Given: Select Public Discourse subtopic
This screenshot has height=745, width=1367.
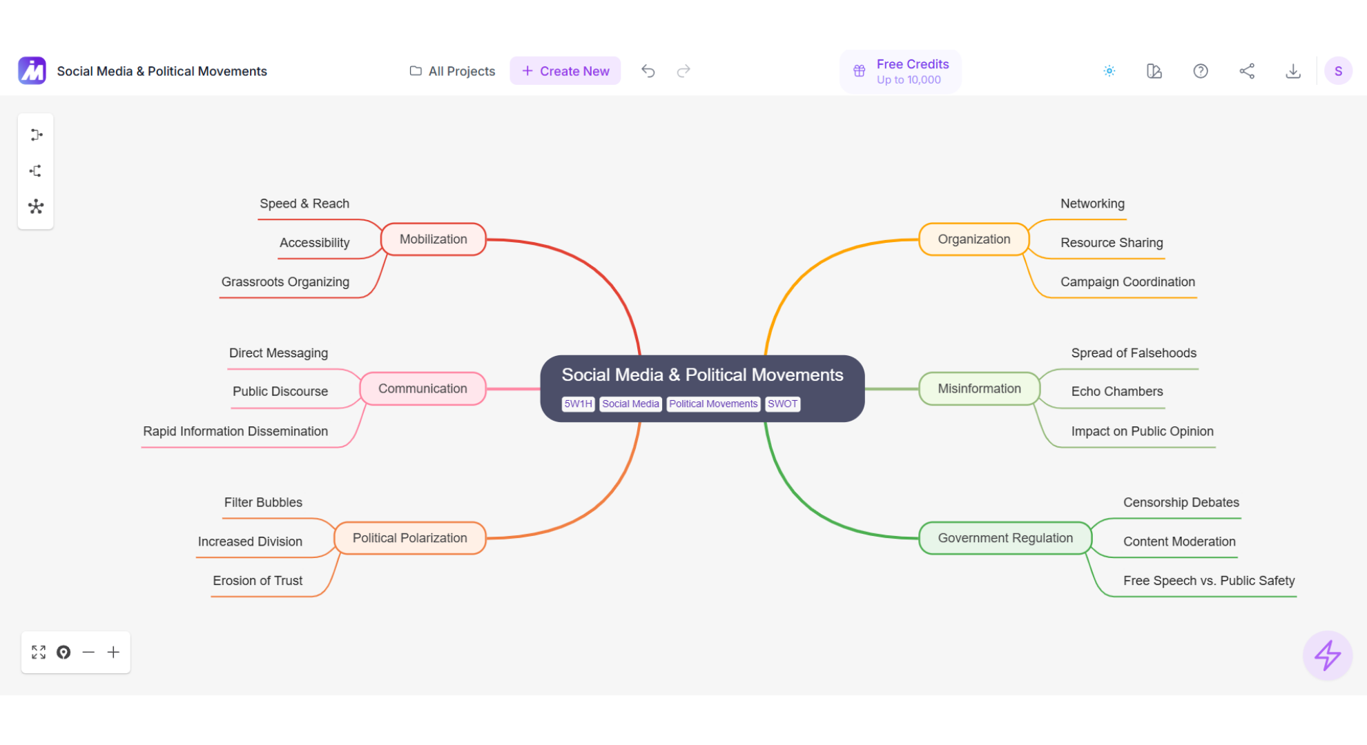Looking at the screenshot, I should coord(280,391).
